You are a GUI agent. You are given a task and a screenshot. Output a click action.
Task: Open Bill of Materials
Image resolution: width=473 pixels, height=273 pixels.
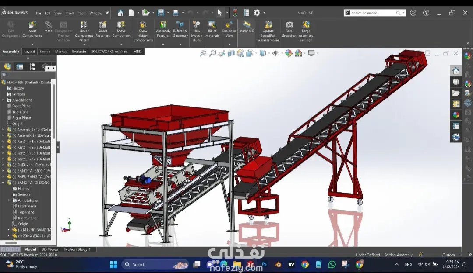click(212, 29)
